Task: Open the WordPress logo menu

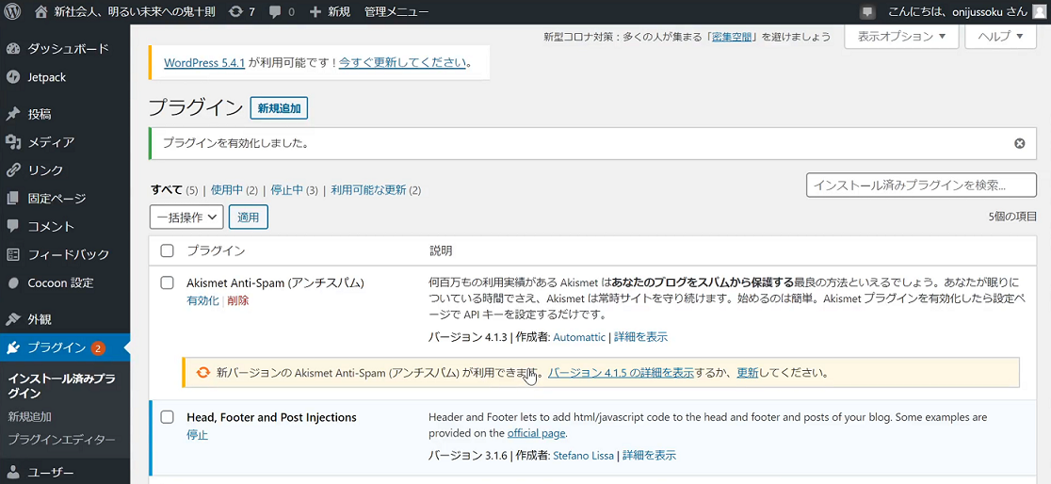Action: [13, 11]
